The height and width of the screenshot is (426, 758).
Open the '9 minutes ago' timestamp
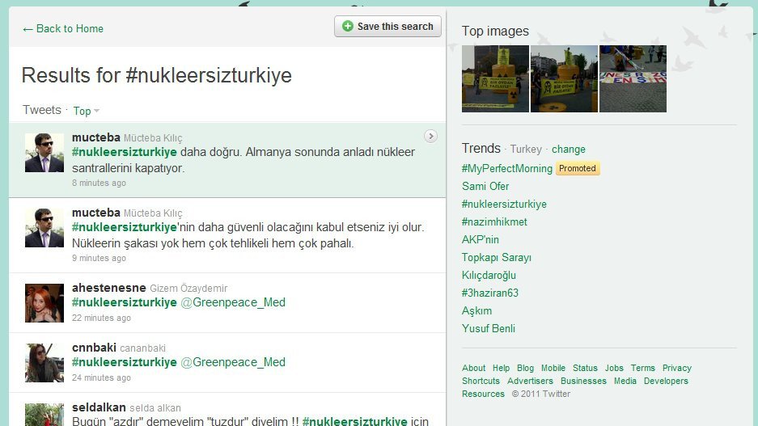(x=100, y=259)
